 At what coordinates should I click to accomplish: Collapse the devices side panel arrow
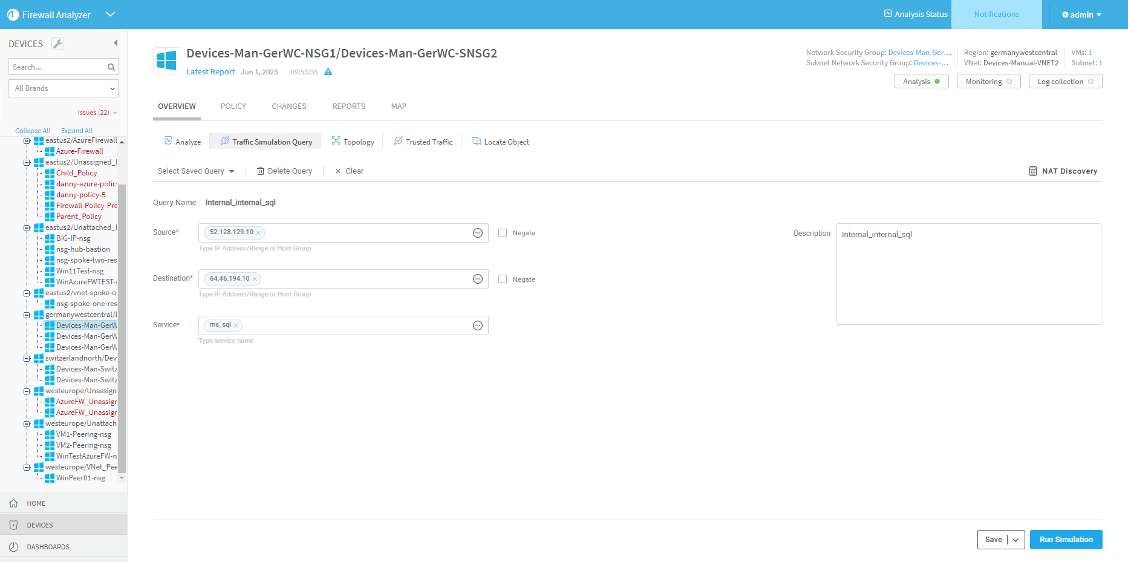116,43
